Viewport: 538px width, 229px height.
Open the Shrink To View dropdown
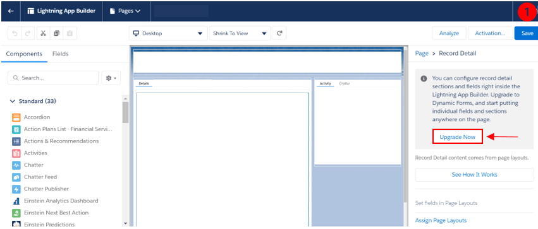tap(240, 33)
